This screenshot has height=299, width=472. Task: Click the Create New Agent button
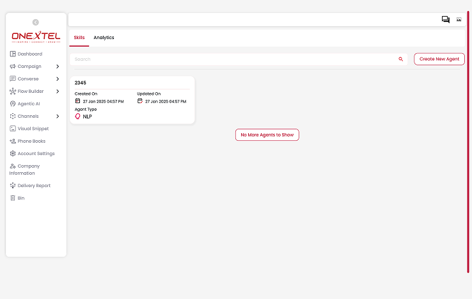pos(439,59)
